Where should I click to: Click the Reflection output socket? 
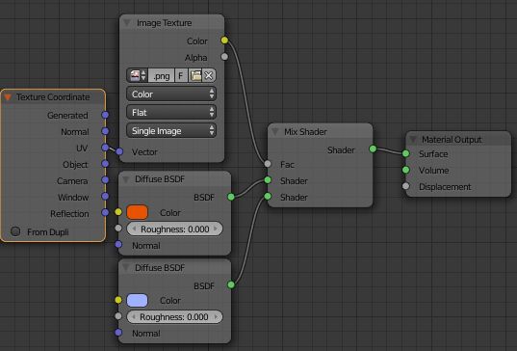[105, 212]
